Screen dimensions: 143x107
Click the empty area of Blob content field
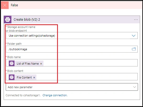click(87, 77)
